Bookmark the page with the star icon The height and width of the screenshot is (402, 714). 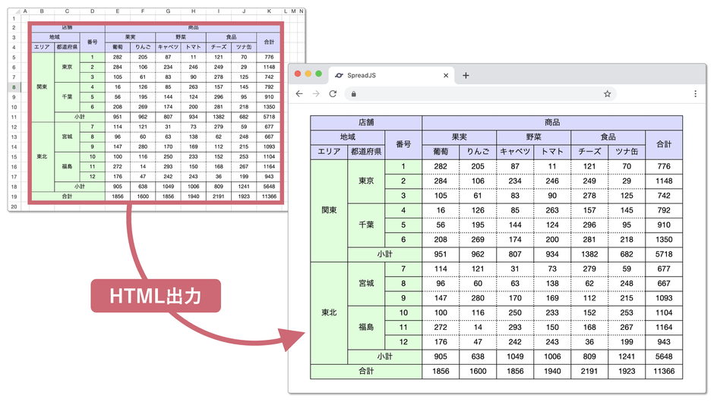pyautogui.click(x=607, y=94)
